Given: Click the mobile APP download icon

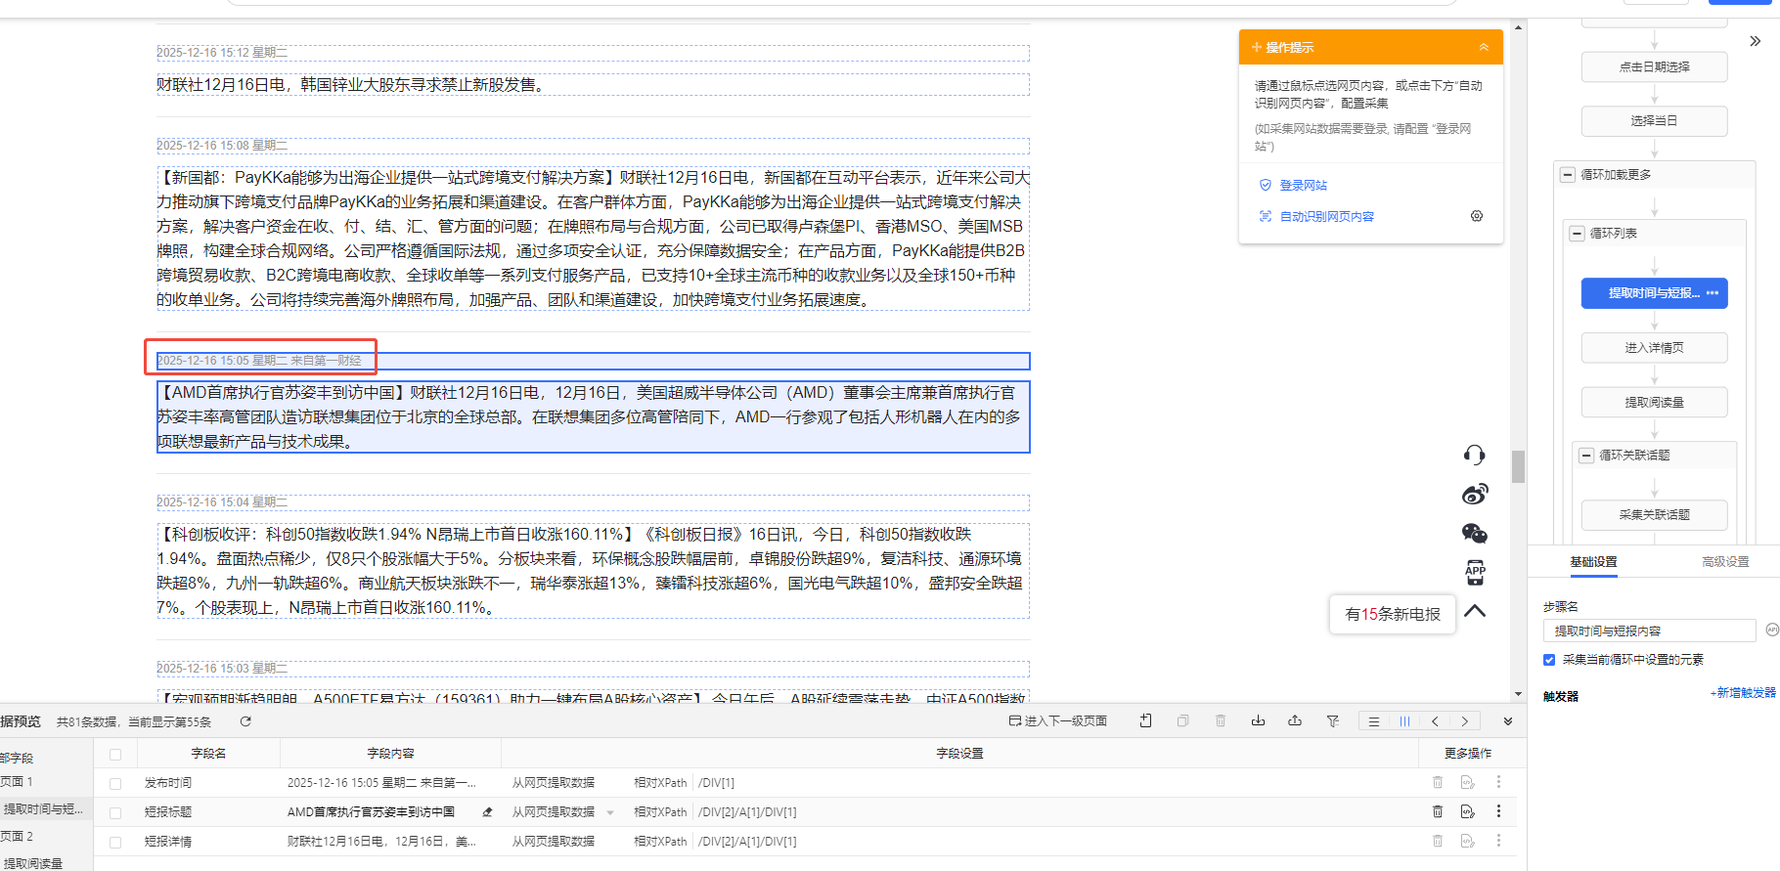Looking at the screenshot, I should click(1475, 572).
